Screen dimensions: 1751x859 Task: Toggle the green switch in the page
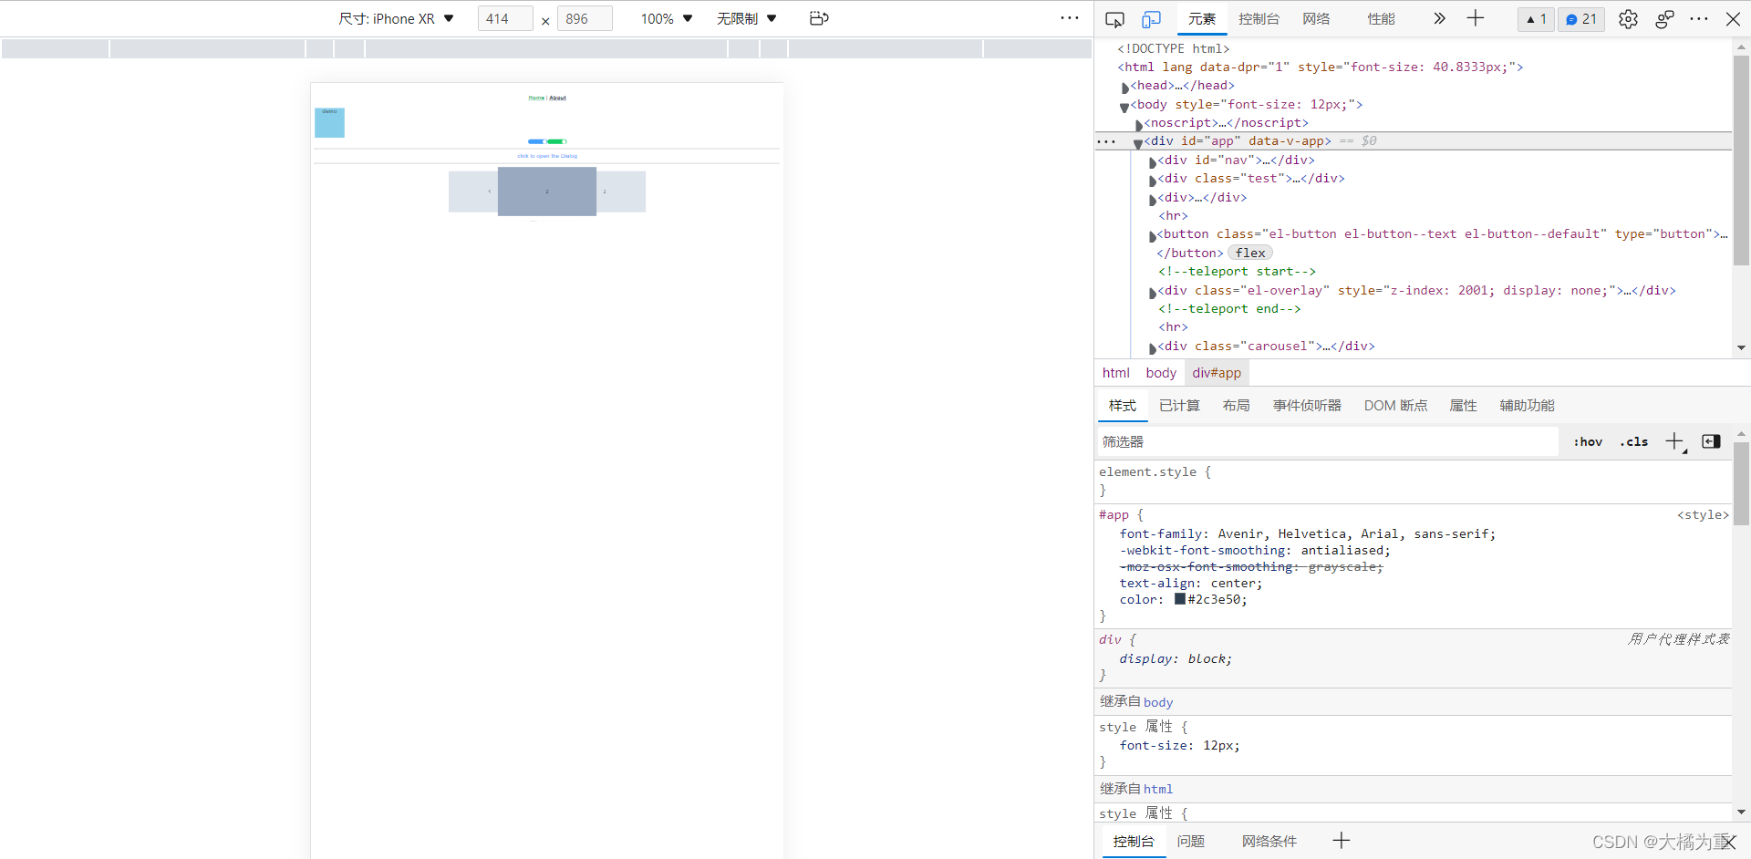(x=557, y=141)
